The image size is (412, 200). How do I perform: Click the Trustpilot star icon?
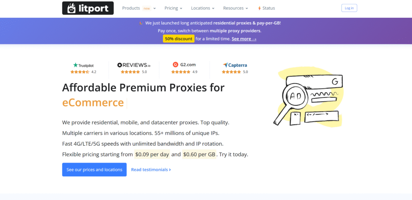click(x=75, y=65)
